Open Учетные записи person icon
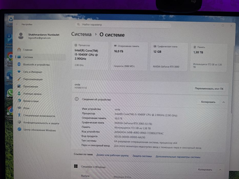Screen dimensions: 239x179 [x=19, y=93]
